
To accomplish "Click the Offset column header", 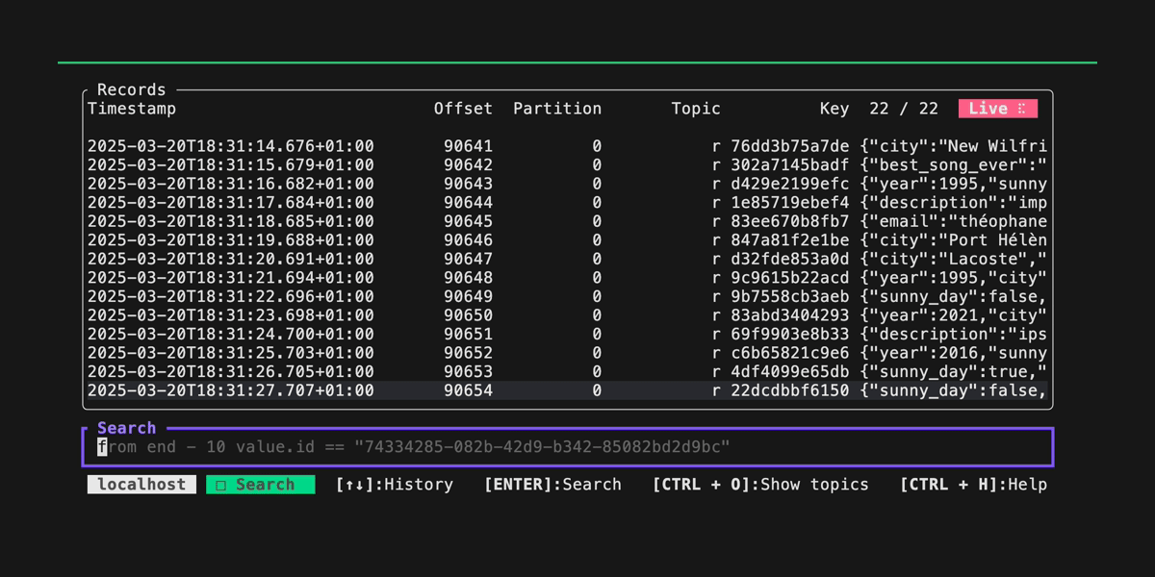I will click(463, 109).
